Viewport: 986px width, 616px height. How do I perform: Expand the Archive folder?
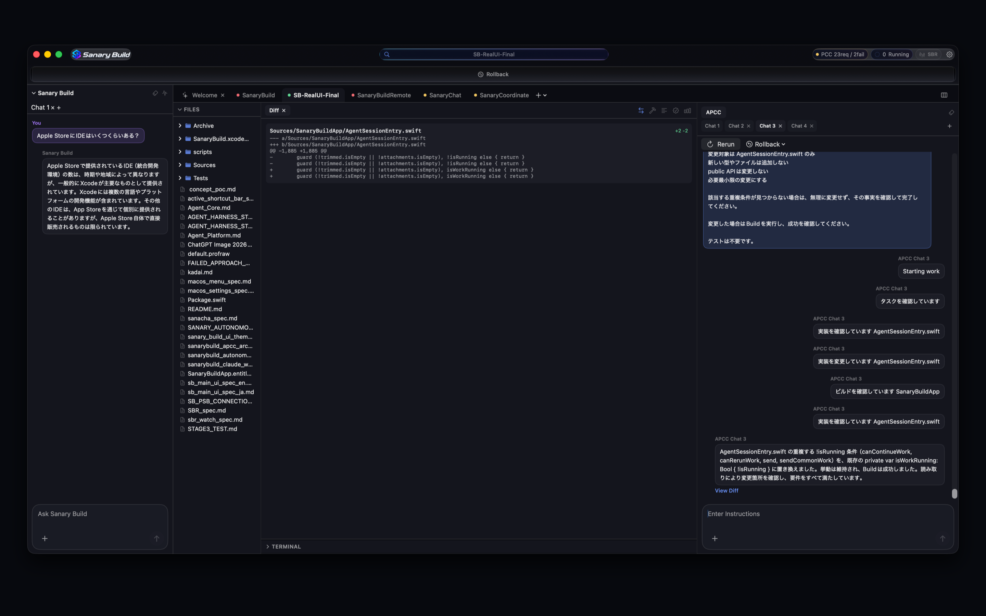[180, 126]
